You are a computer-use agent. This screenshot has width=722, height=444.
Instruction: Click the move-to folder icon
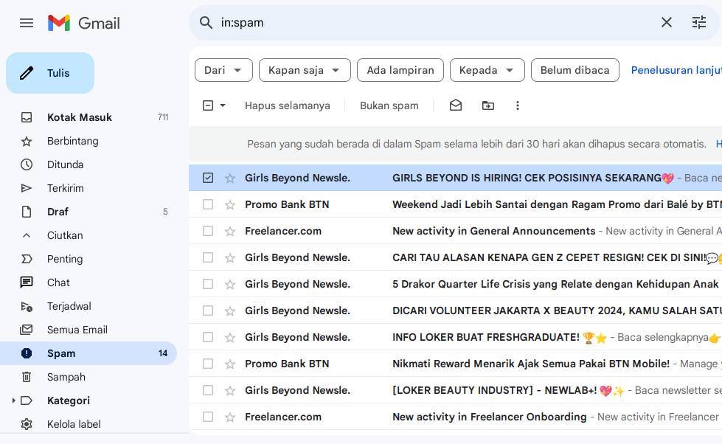pos(488,105)
